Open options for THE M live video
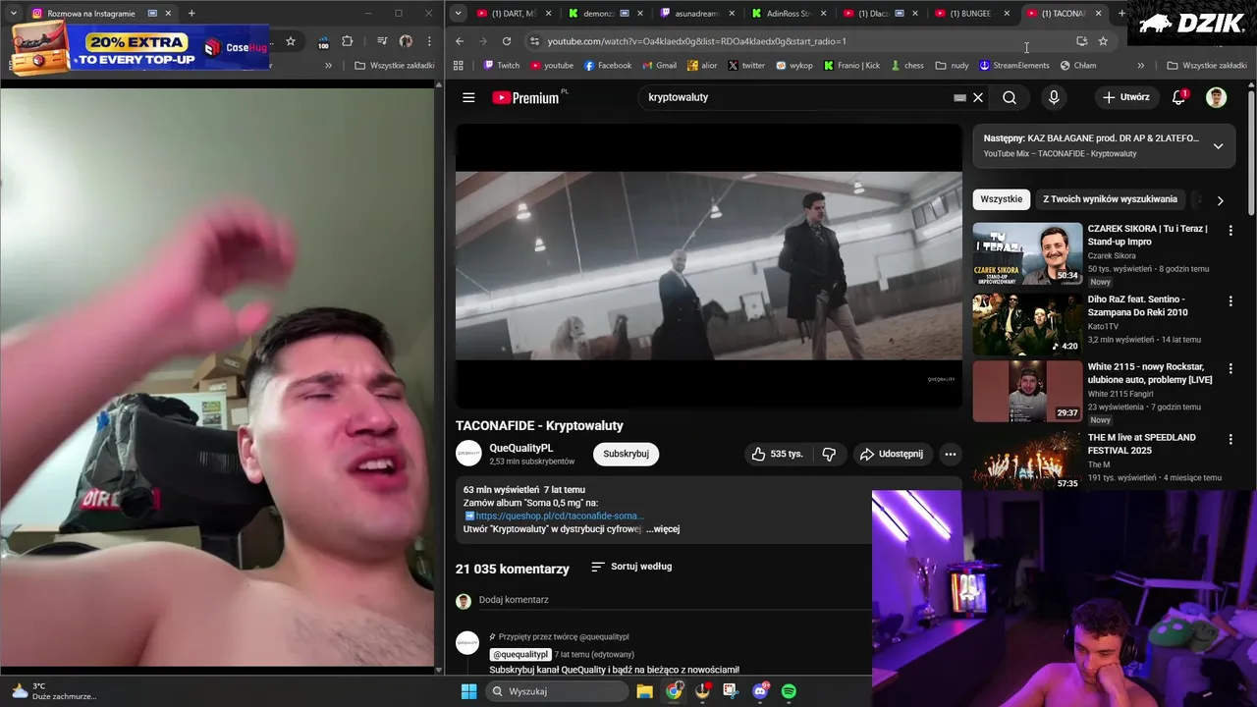1257x707 pixels. [1230, 439]
